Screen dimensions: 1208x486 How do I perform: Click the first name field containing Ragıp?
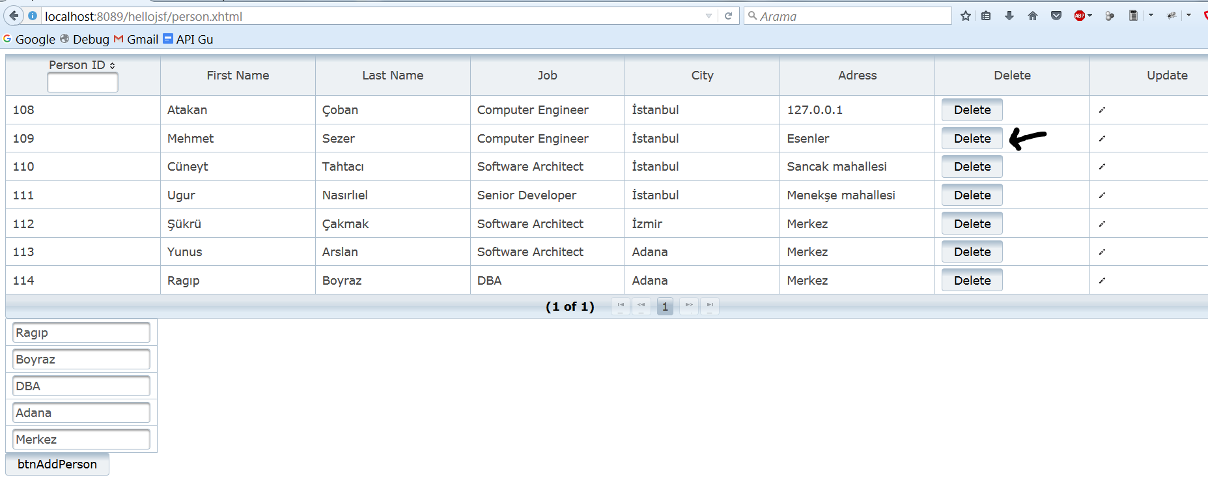coord(81,333)
